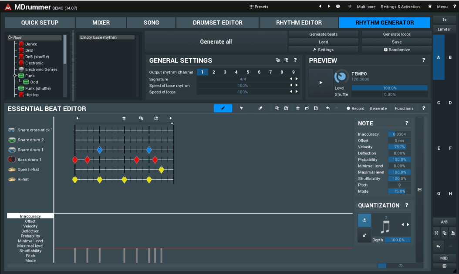459x274 pixels.
Task: Adjust the Velocity value bar
Action: (x=399, y=147)
